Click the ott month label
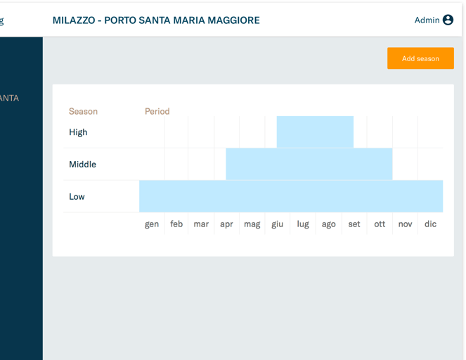The height and width of the screenshot is (360, 466). pyautogui.click(x=380, y=224)
